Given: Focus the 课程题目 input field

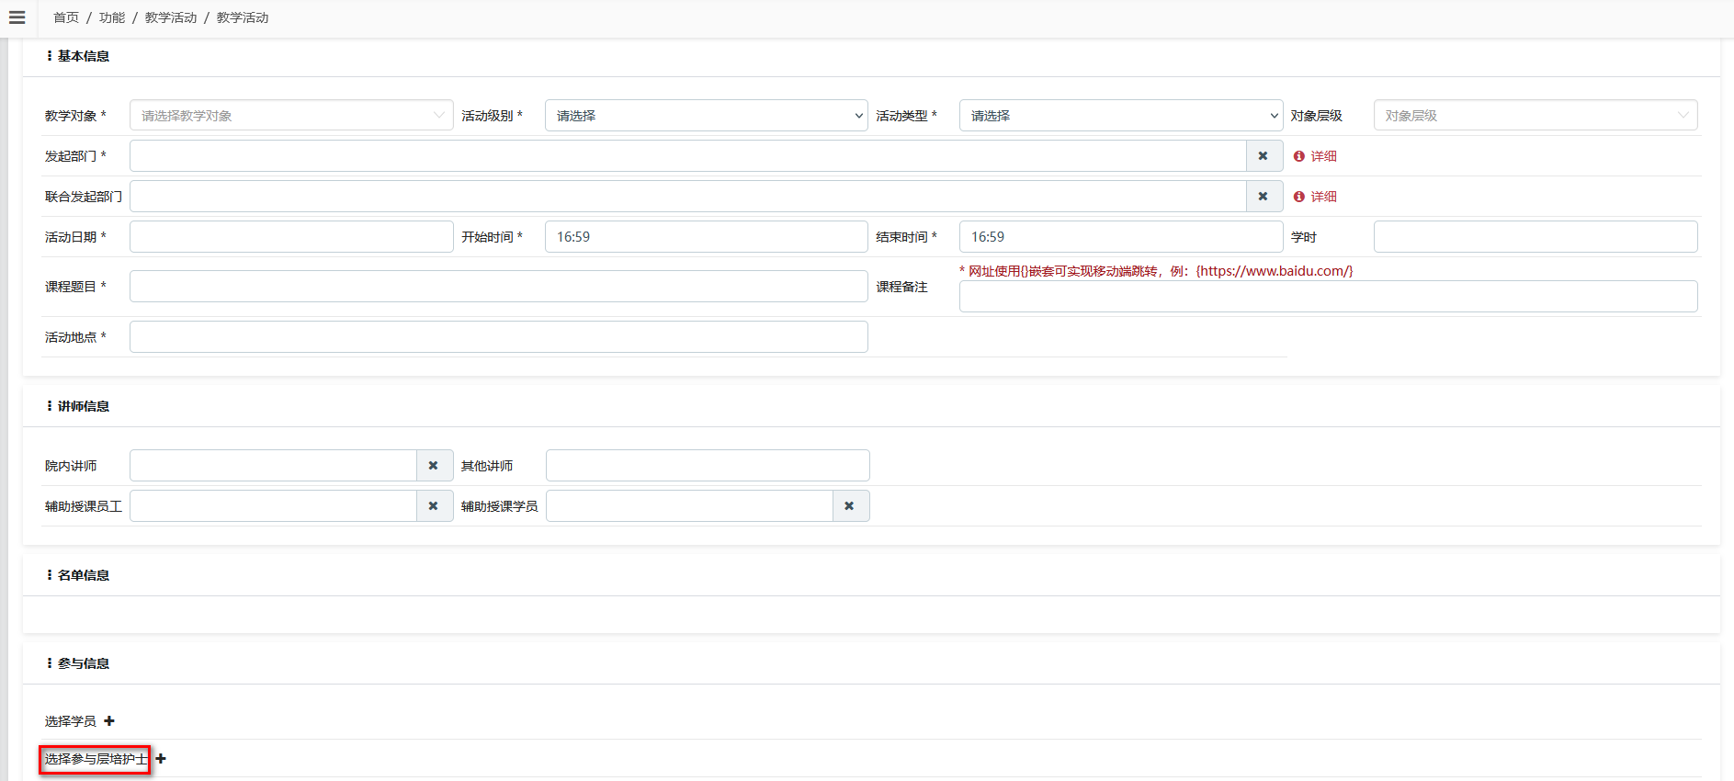Looking at the screenshot, I should click(498, 287).
